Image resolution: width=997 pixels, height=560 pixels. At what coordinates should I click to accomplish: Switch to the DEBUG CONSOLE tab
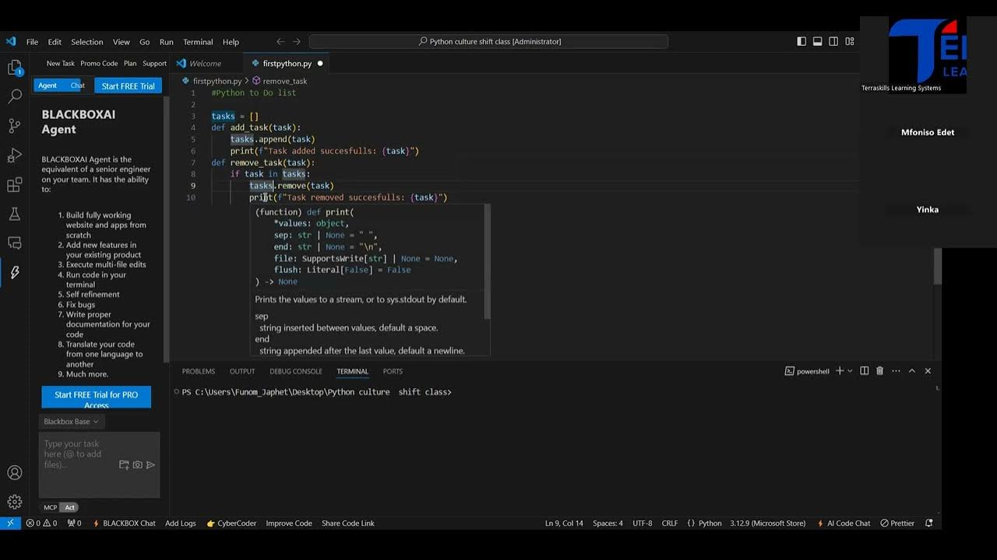point(296,372)
